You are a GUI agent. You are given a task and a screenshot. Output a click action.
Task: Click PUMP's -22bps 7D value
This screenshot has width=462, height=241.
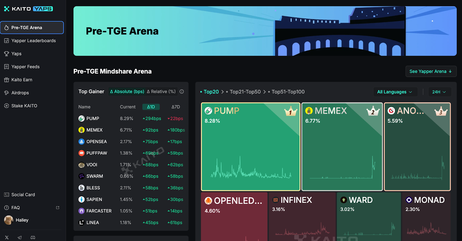tap(175, 118)
